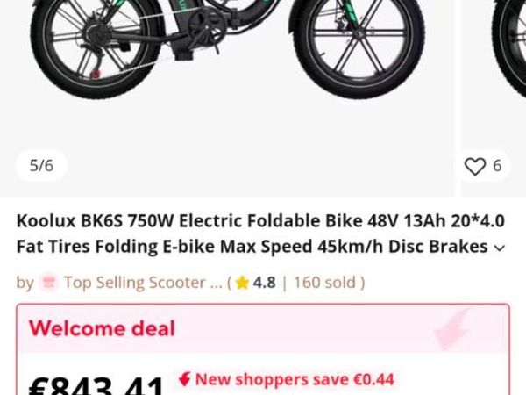Tap the €843.41 price

point(96,386)
